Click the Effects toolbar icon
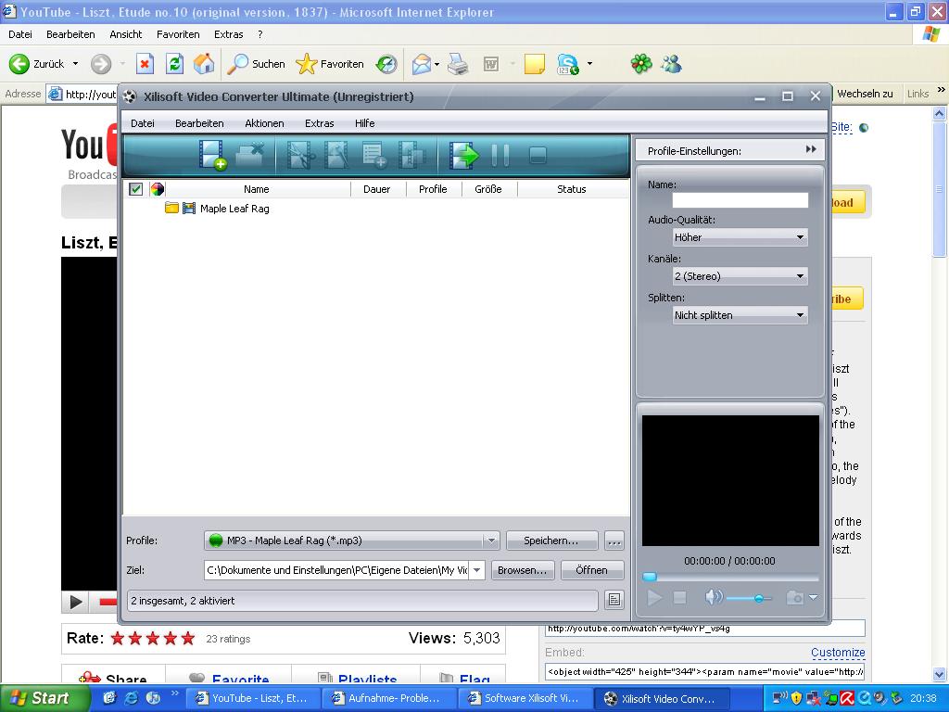 click(x=336, y=155)
